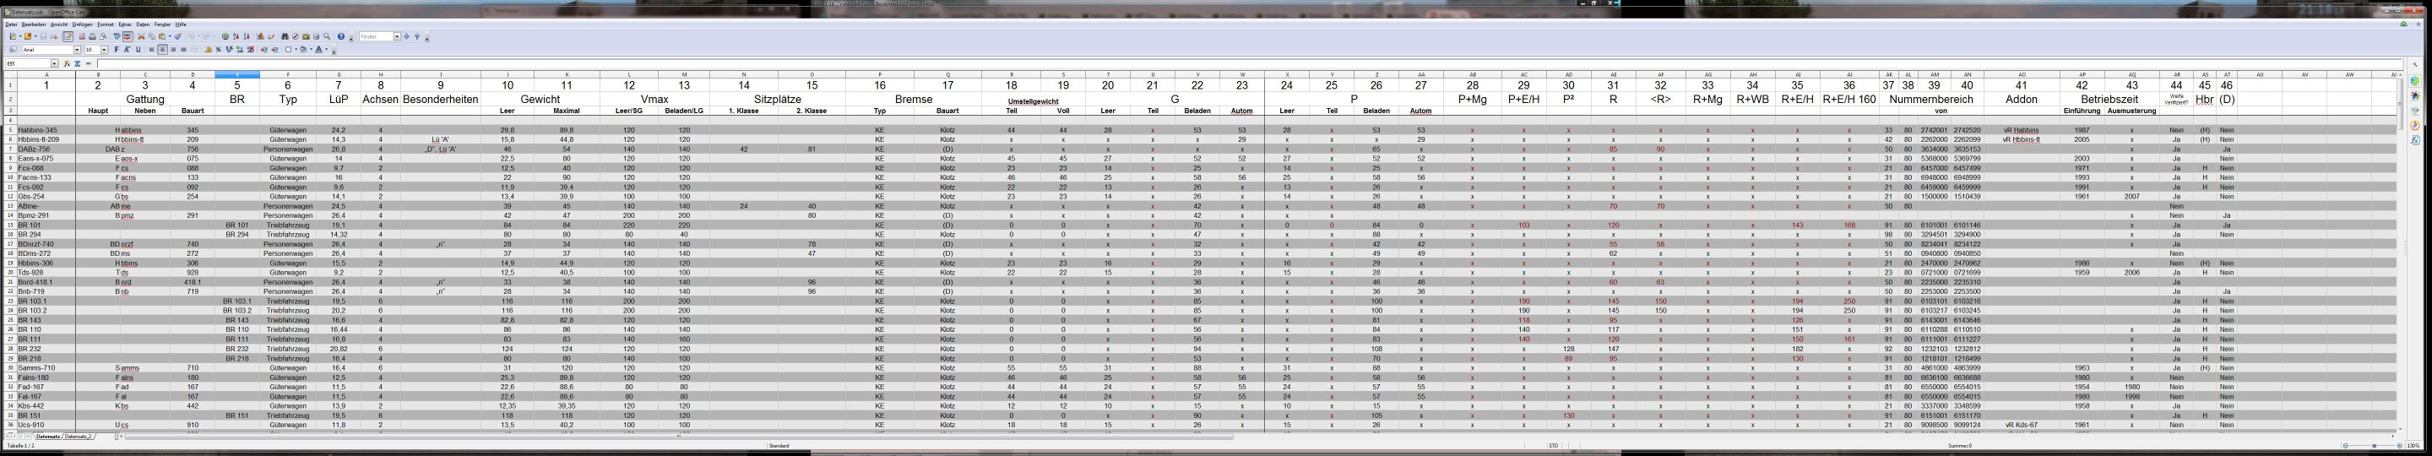2432x456 pixels.
Task: Open the Datei menu
Action: 11,24
